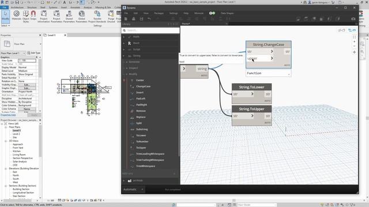Select ToUpper node in library list
The height and width of the screenshot is (207, 369).
141,148
